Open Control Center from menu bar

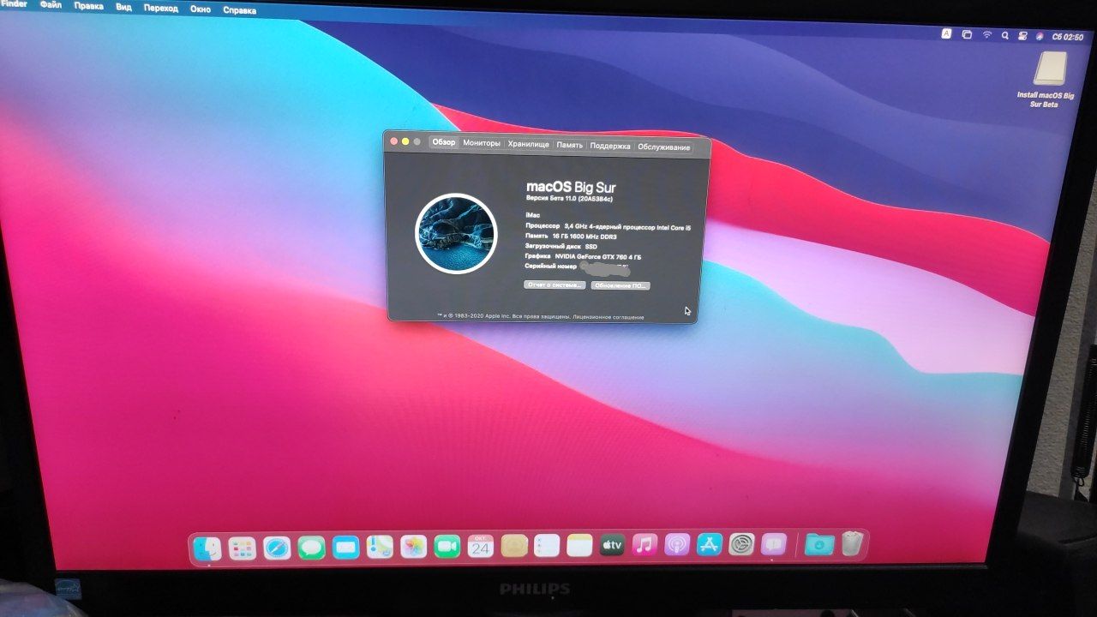click(x=1022, y=36)
